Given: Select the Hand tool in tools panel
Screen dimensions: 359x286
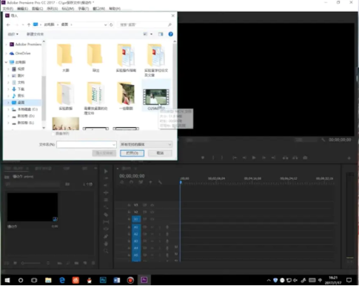Looking at the screenshot, I should [x=106, y=244].
